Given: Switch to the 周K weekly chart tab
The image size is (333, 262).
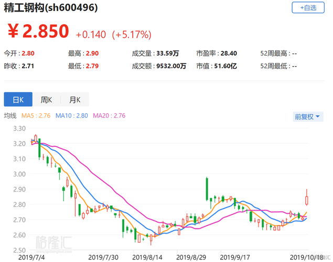Looking at the screenshot, I should pyautogui.click(x=47, y=99).
